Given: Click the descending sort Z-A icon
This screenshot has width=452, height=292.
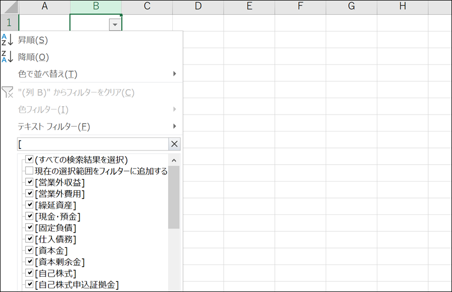Looking at the screenshot, I should (7, 57).
